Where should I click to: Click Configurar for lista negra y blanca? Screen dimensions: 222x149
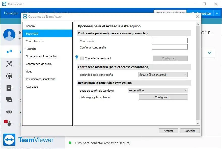tap(163, 97)
